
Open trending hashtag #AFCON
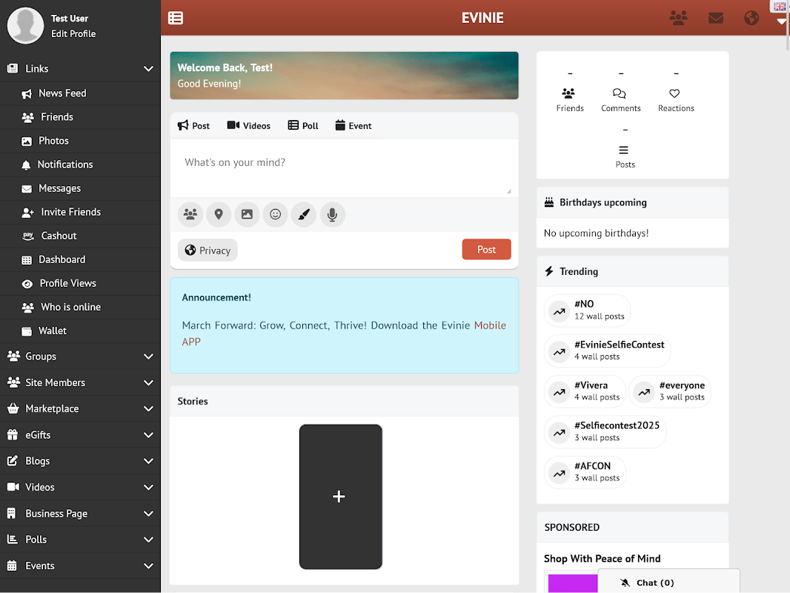(585, 472)
